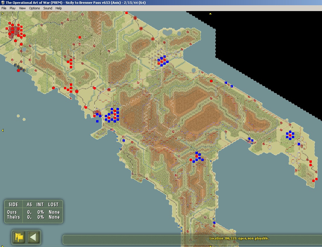322x247 pixels.
Task: Open the Help menu
Action: (x=58, y=8)
